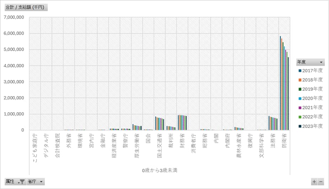Select the 外務省 axis label
329x189 pixels.
coord(69,140)
